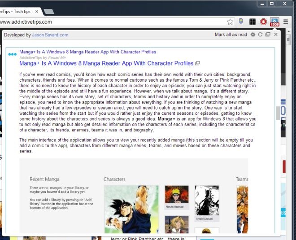
Task: Click the red circular extension icon
Action: point(263,22)
